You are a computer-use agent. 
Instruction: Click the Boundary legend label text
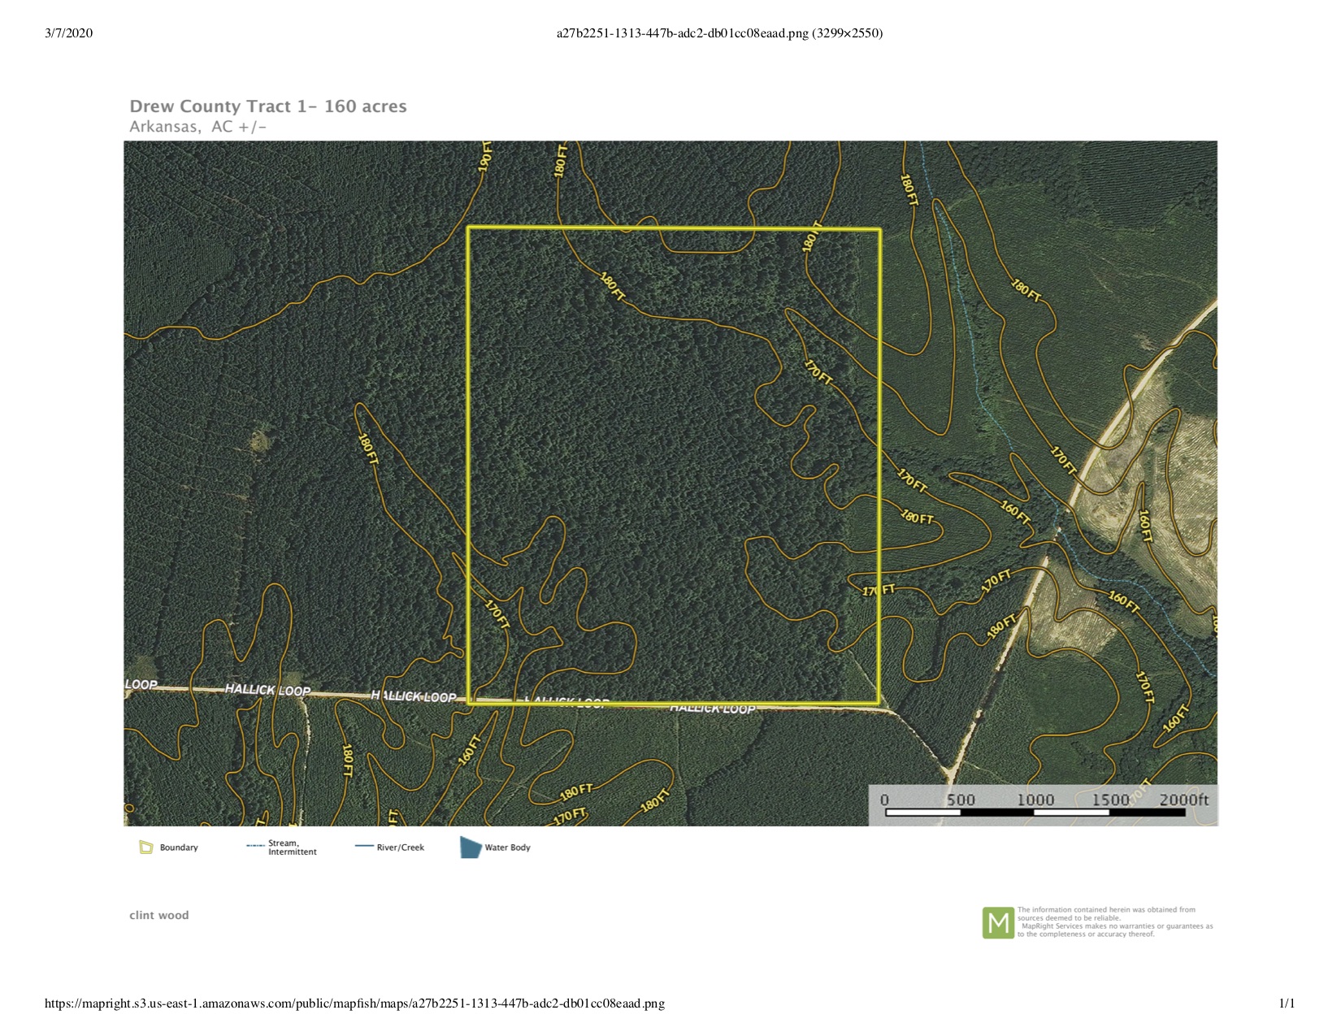click(x=179, y=847)
